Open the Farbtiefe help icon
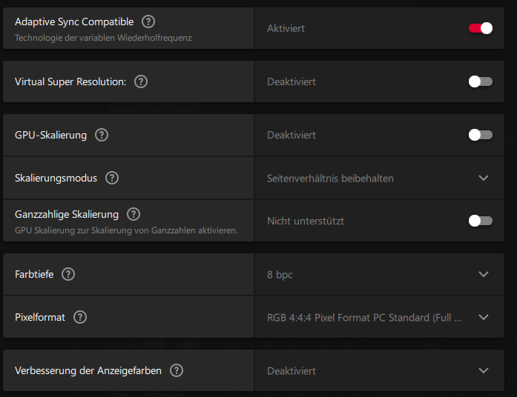The height and width of the screenshot is (397, 517). (x=68, y=274)
